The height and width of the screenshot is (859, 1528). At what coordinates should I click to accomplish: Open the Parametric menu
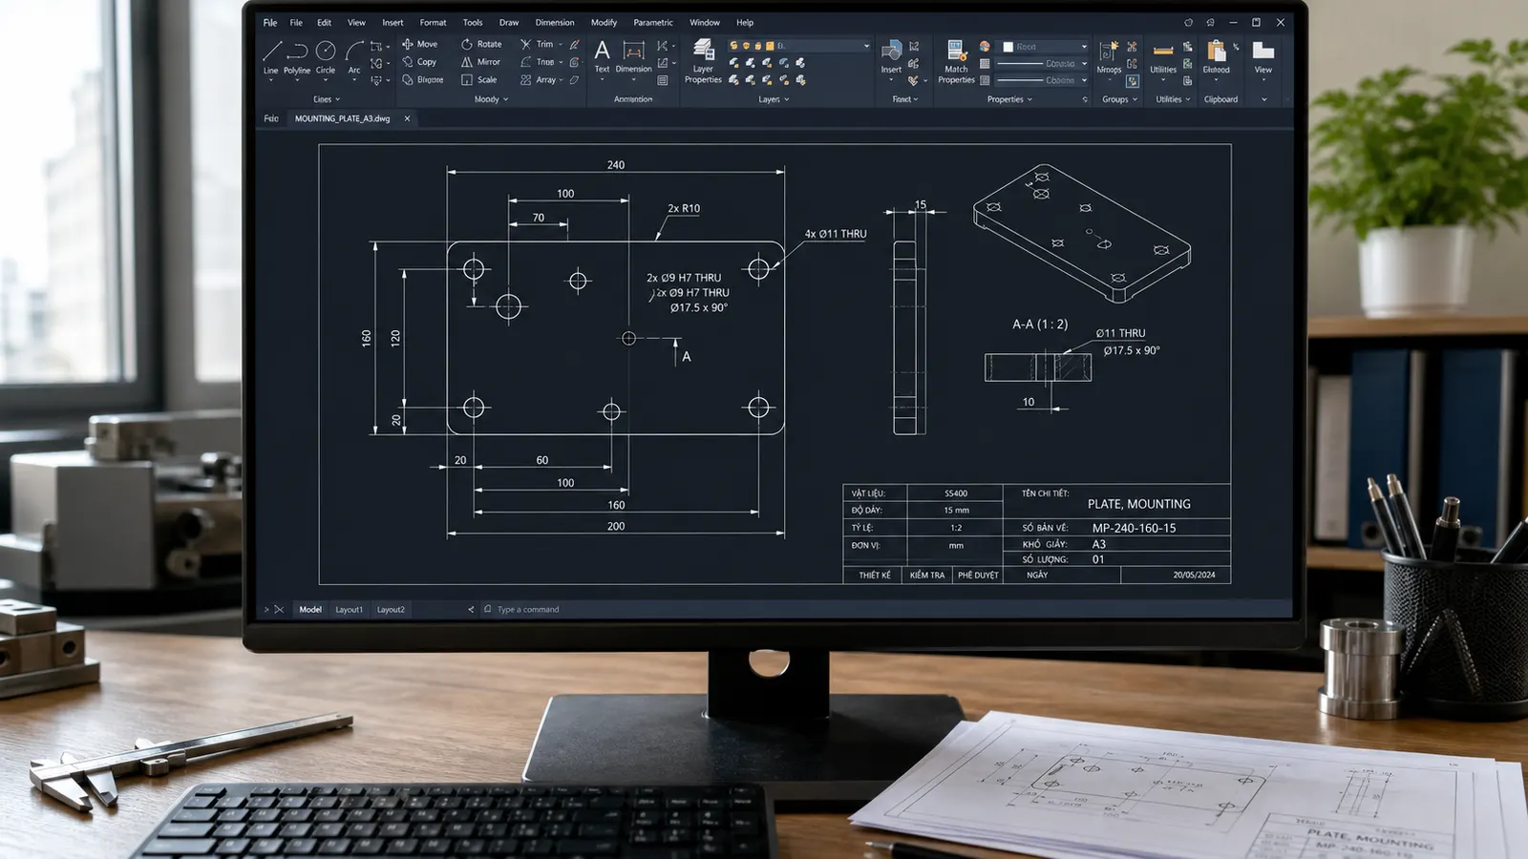point(653,23)
